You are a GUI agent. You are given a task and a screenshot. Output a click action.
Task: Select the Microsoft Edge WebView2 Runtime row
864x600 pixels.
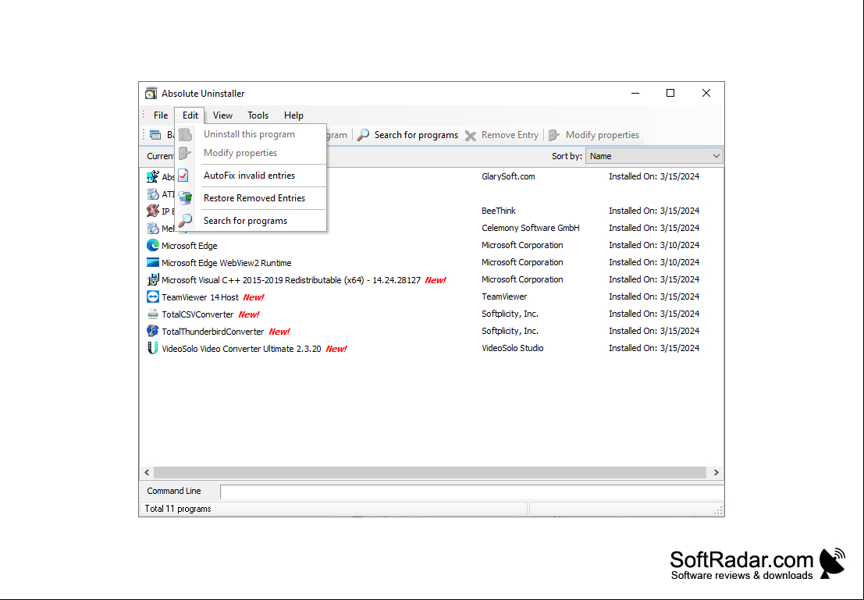pos(432,262)
